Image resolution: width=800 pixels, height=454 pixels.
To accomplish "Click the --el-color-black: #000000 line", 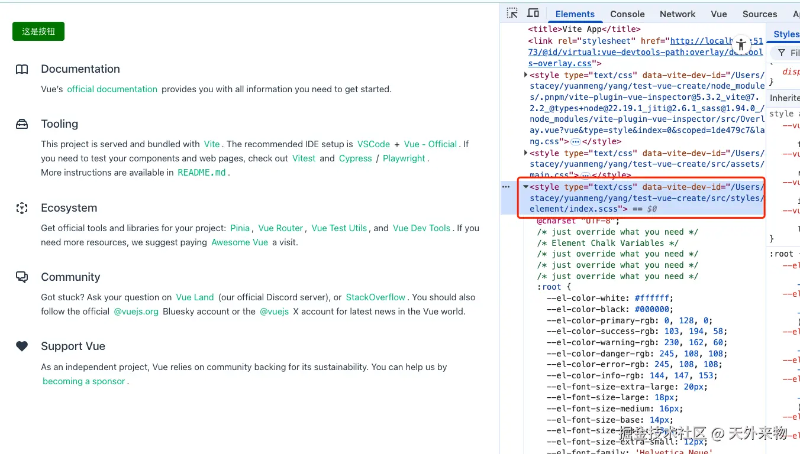I will pos(610,309).
